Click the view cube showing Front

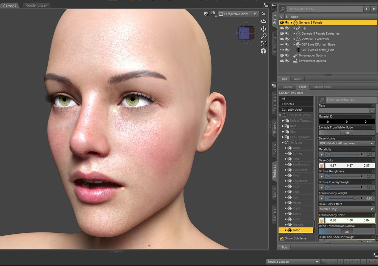(x=246, y=33)
